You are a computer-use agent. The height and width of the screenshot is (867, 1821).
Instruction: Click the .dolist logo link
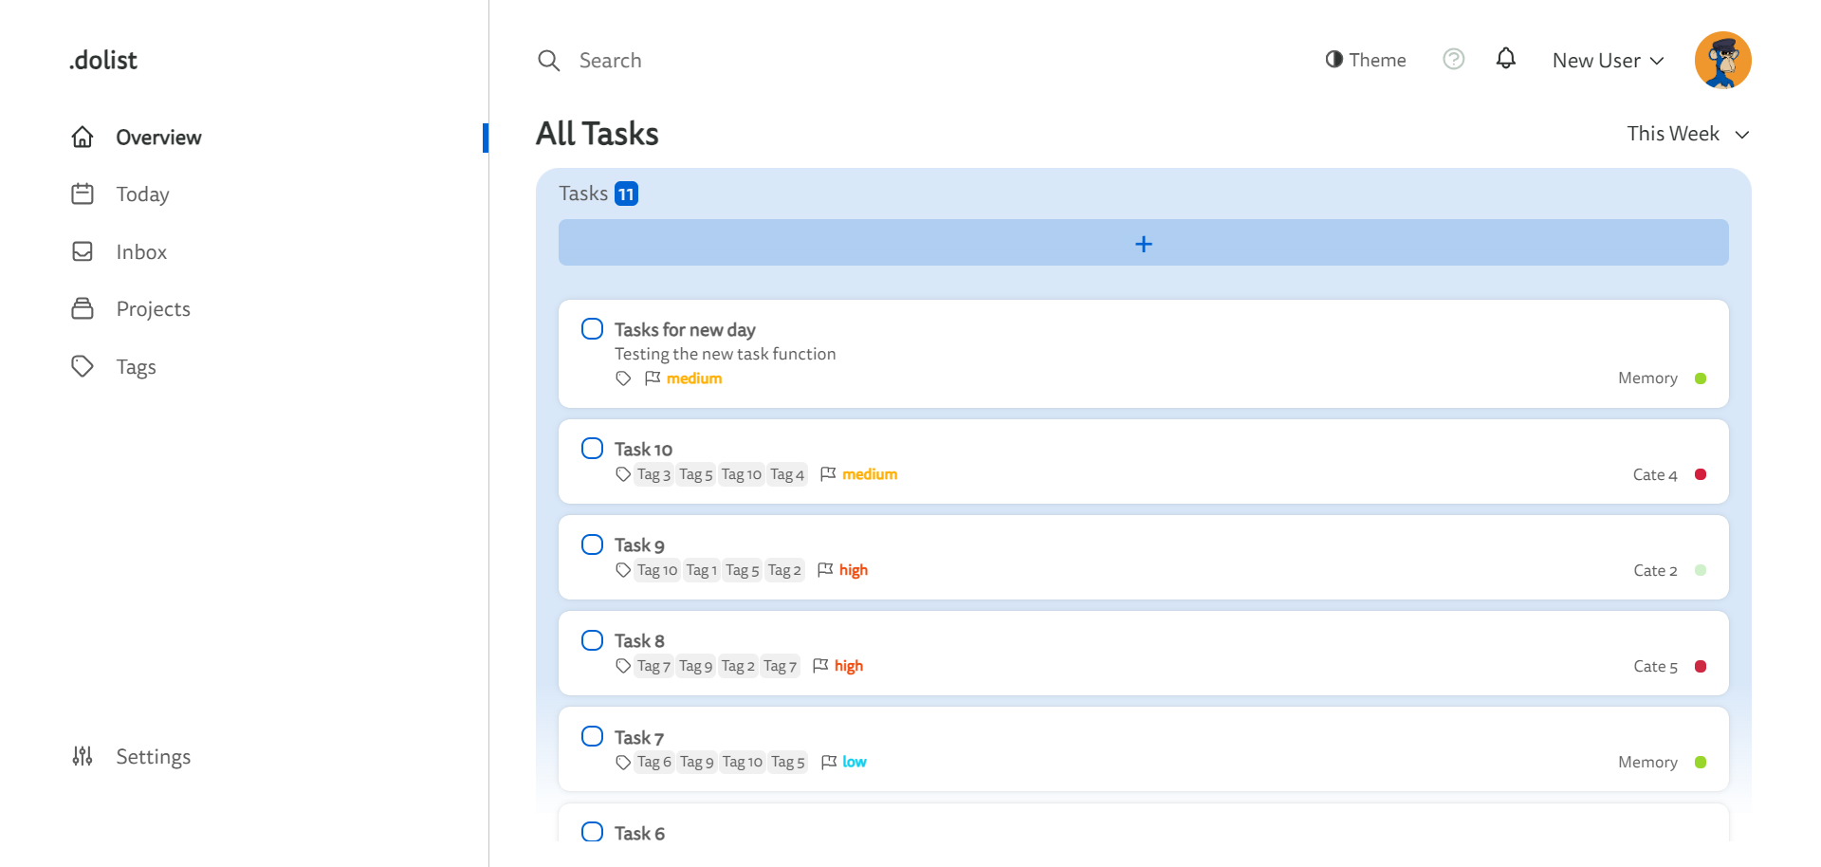(x=103, y=61)
